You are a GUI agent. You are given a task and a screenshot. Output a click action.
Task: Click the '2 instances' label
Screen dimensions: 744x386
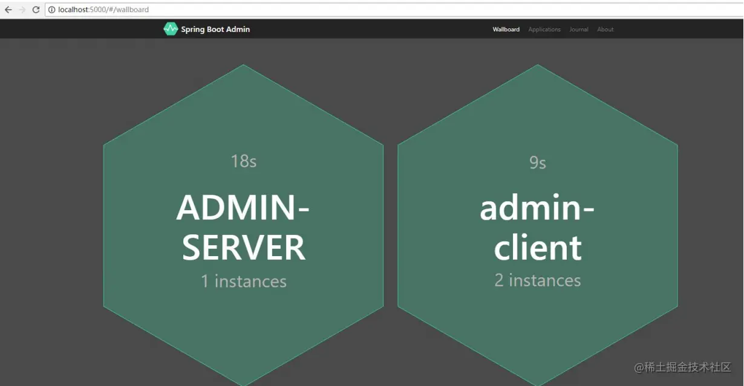[x=538, y=280]
